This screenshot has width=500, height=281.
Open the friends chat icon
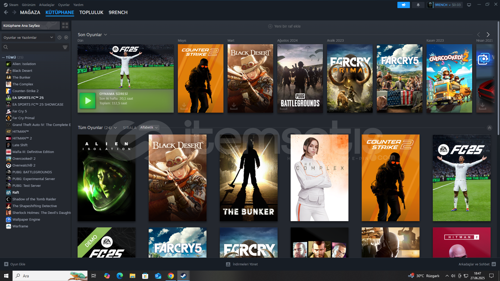click(494, 264)
